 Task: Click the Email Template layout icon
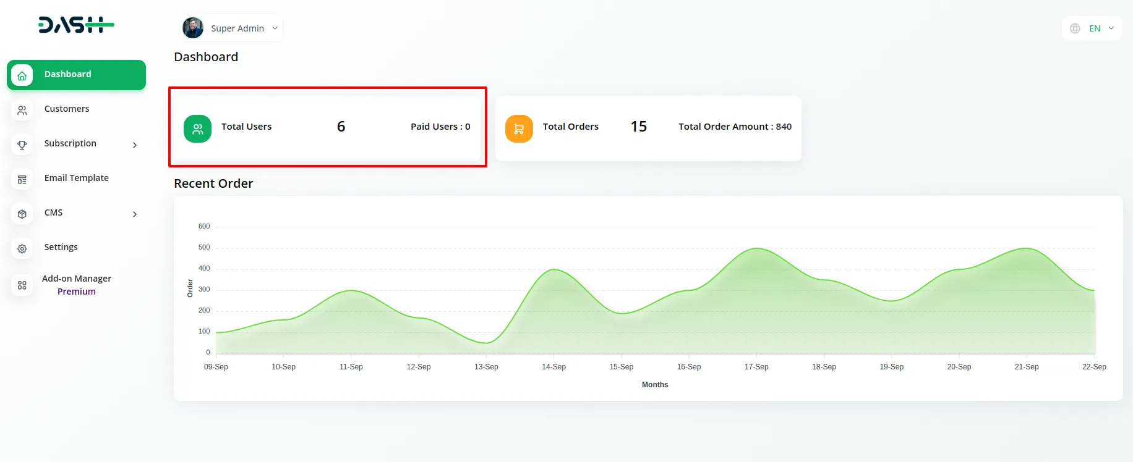point(22,179)
